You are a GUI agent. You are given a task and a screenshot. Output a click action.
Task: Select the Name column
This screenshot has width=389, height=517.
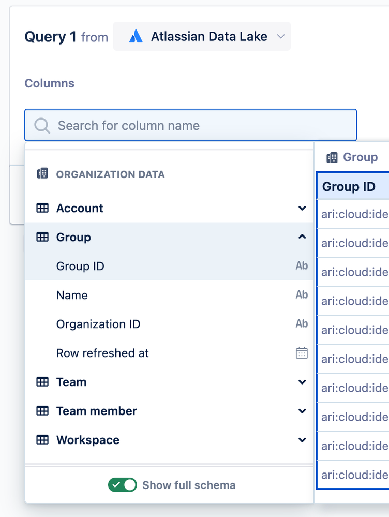pos(72,295)
